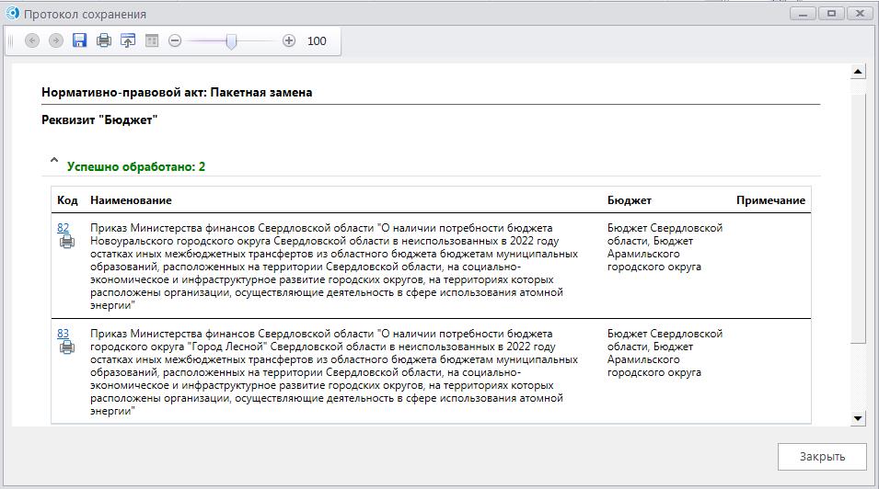The width and height of the screenshot is (879, 489).
Task: Click the "Успешно обработано: 2" status text
Action: pyautogui.click(x=136, y=166)
